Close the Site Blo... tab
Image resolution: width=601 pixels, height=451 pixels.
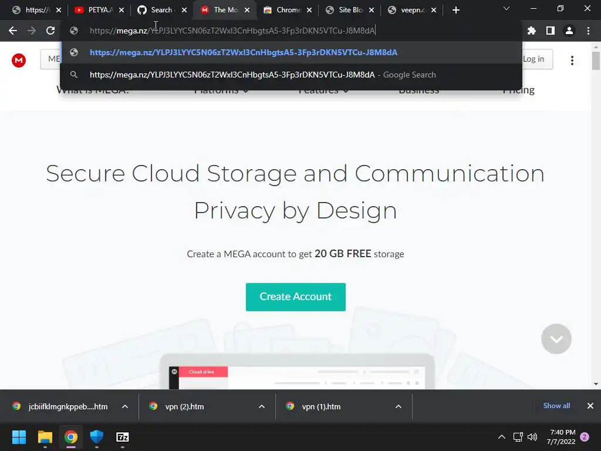(x=372, y=10)
